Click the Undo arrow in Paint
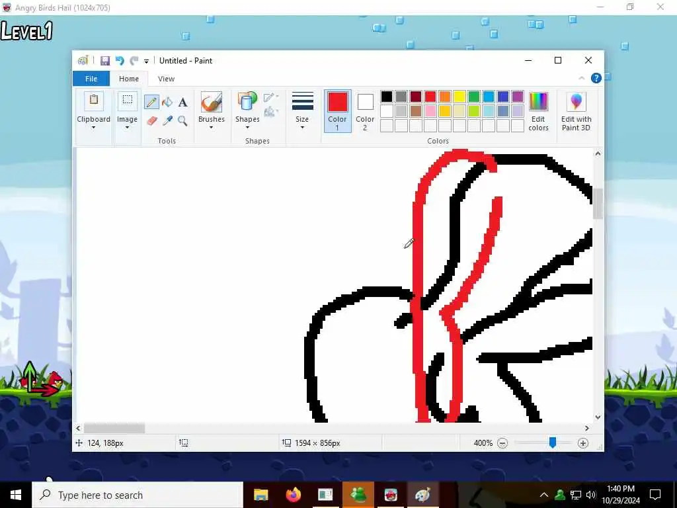The width and height of the screenshot is (677, 508). 120,61
